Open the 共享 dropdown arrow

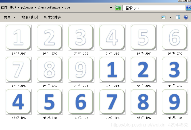coord(14,17)
